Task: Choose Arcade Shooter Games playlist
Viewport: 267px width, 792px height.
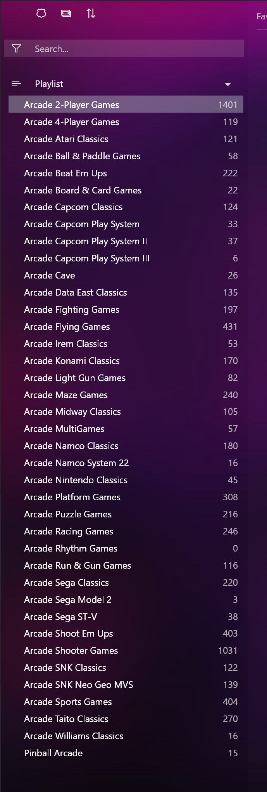Action: pos(126,651)
